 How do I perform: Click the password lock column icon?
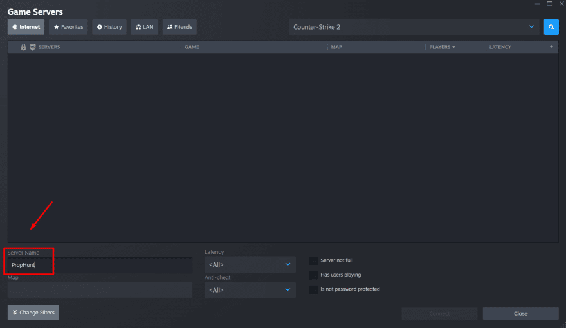tap(24, 47)
